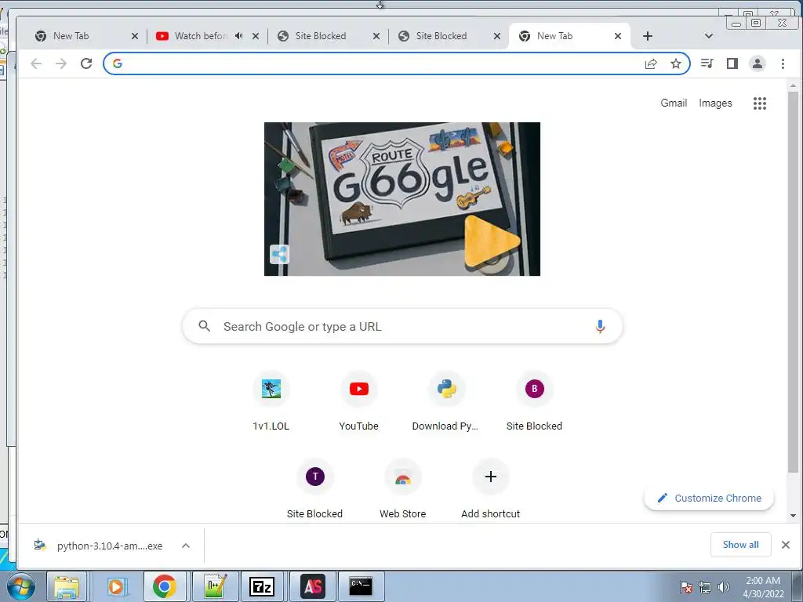Open the Chrome profile avatar

pos(758,63)
